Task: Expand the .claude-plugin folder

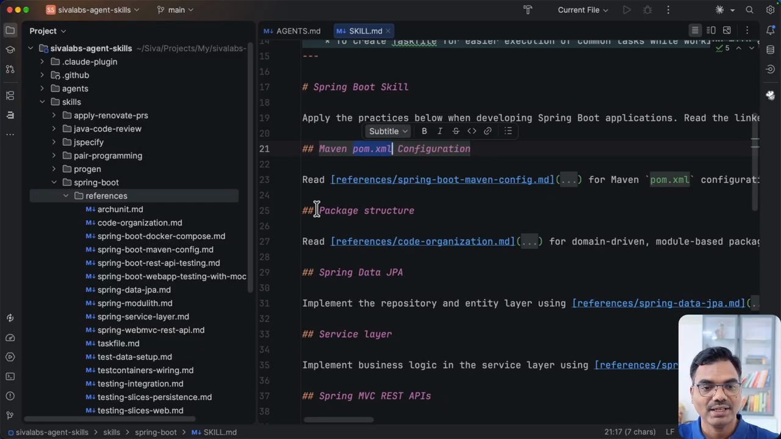Action: pos(42,62)
